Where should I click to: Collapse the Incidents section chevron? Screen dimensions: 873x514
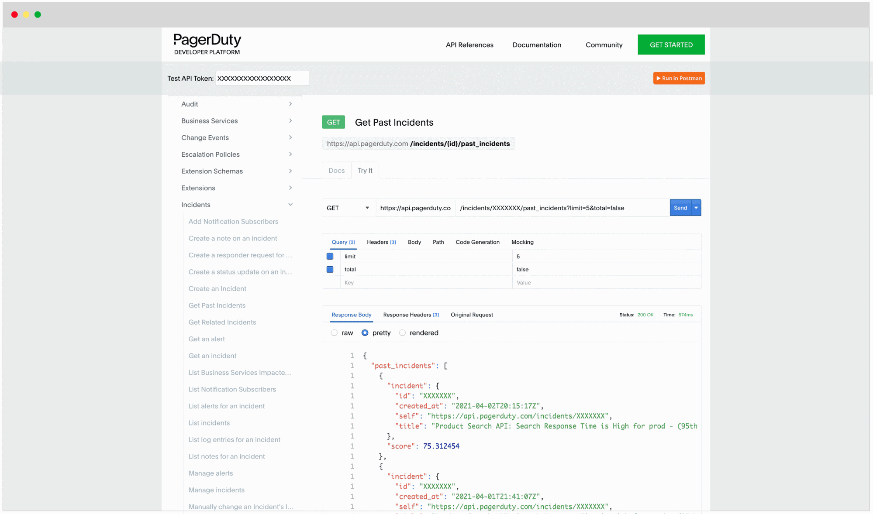point(290,205)
